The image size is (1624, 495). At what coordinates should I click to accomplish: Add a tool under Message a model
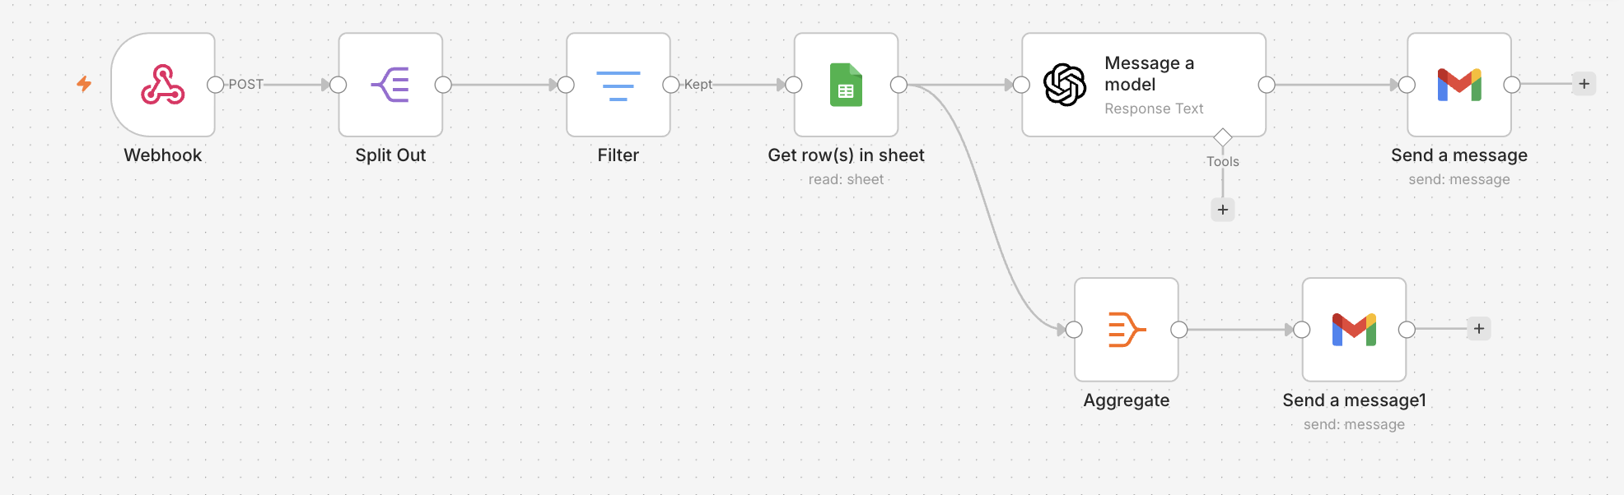[x=1223, y=210]
